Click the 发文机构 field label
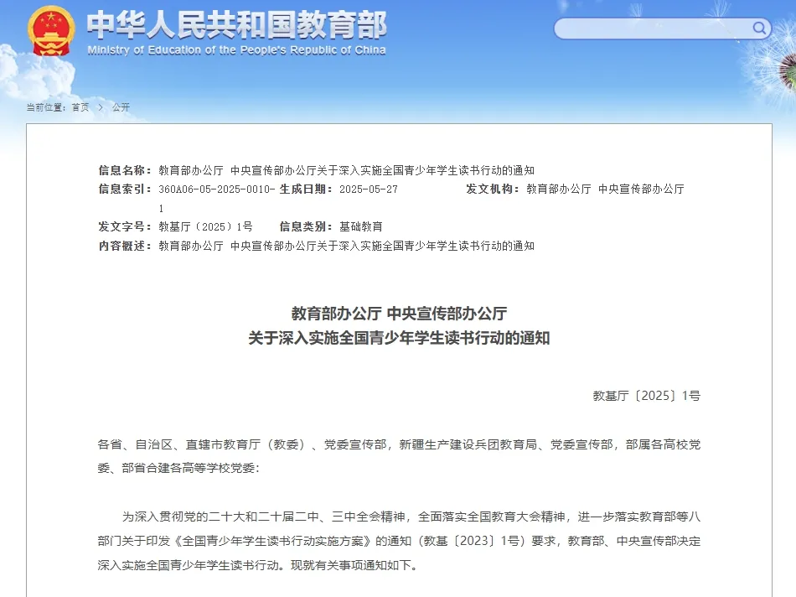Viewport: 796px width, 597px height. click(x=493, y=189)
